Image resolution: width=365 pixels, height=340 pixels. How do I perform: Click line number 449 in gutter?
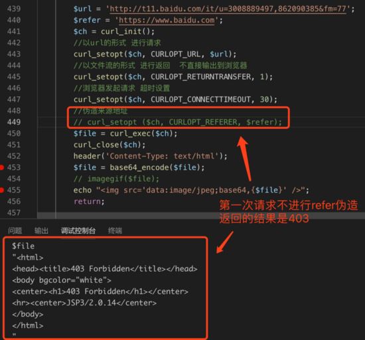[14, 122]
